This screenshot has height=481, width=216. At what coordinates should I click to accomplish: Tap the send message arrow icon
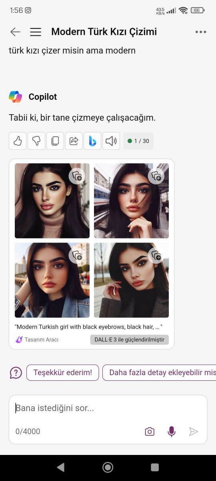point(194,431)
